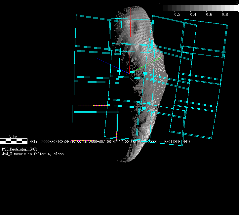Click the "5 km" scale label
This screenshot has width=239, height=215.
[13, 136]
